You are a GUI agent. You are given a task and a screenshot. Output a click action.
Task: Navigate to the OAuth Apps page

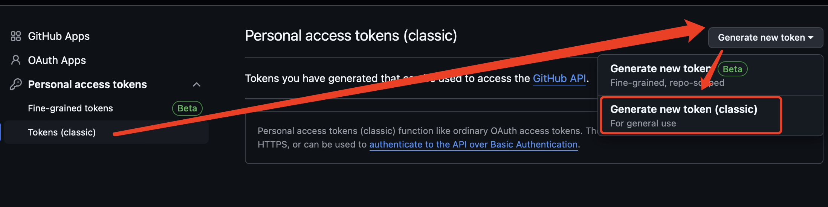[x=57, y=60]
